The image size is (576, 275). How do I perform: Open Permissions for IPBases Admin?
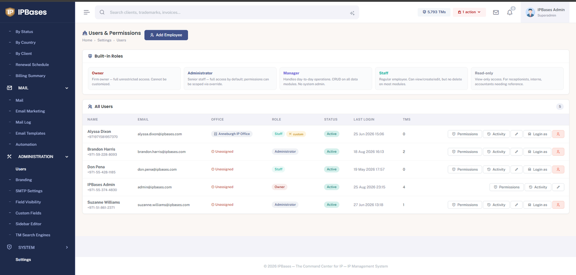pos(507,187)
